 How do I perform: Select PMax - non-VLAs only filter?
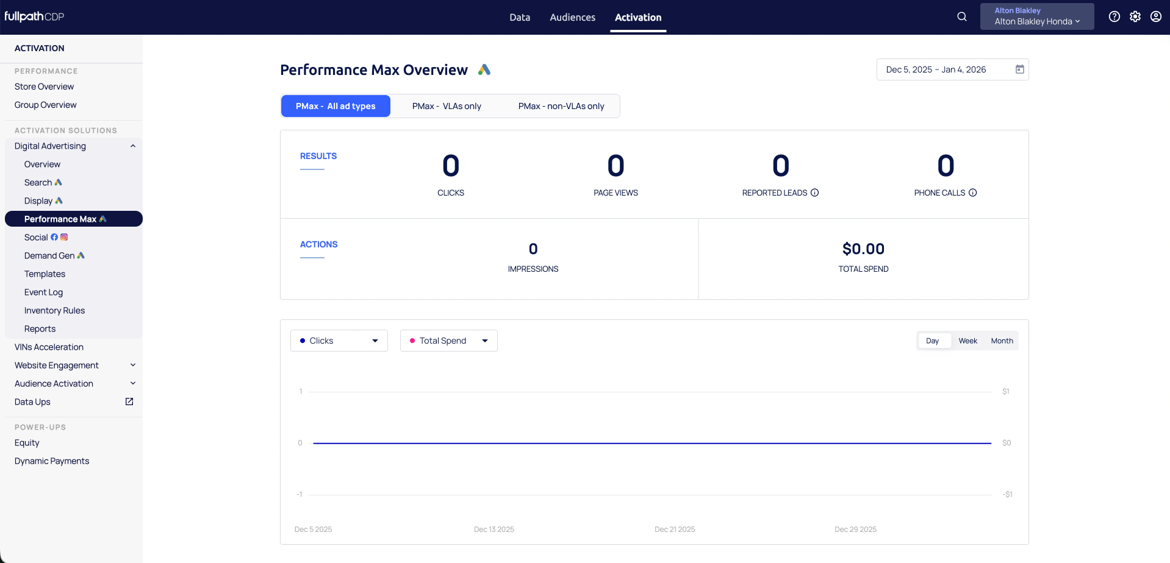(x=561, y=106)
